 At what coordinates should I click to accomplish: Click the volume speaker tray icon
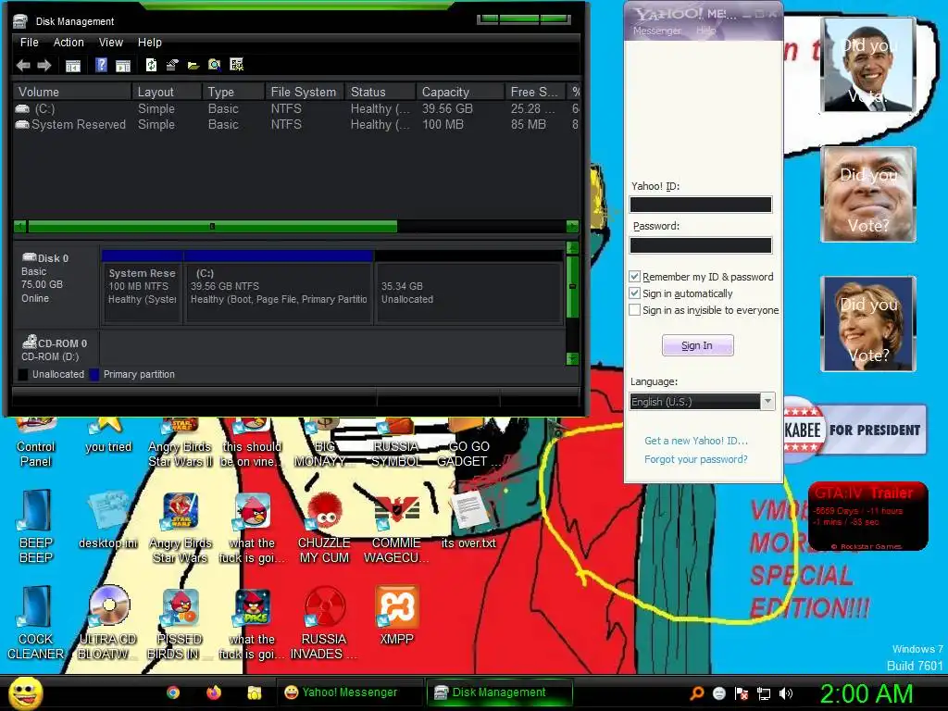[786, 693]
